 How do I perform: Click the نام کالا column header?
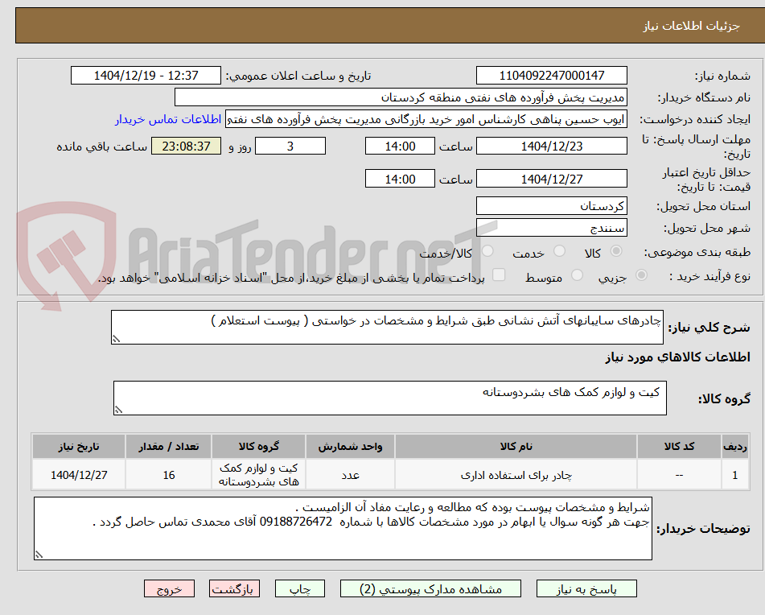coord(516,447)
